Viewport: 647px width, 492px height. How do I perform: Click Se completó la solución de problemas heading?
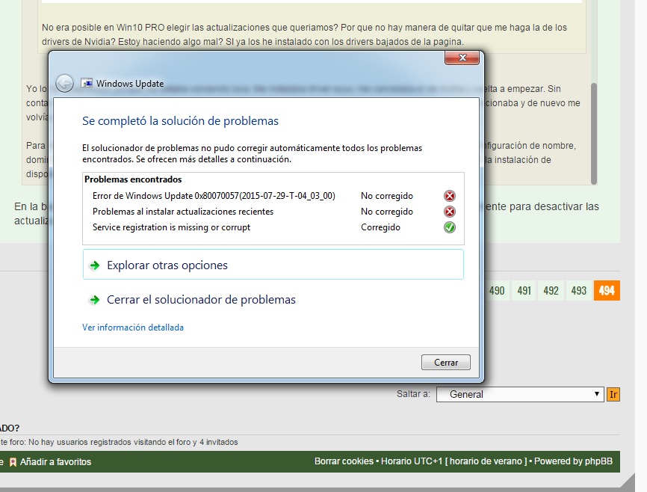[180, 120]
